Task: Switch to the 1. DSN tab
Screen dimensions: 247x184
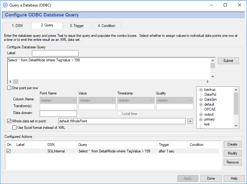Action: point(17,26)
